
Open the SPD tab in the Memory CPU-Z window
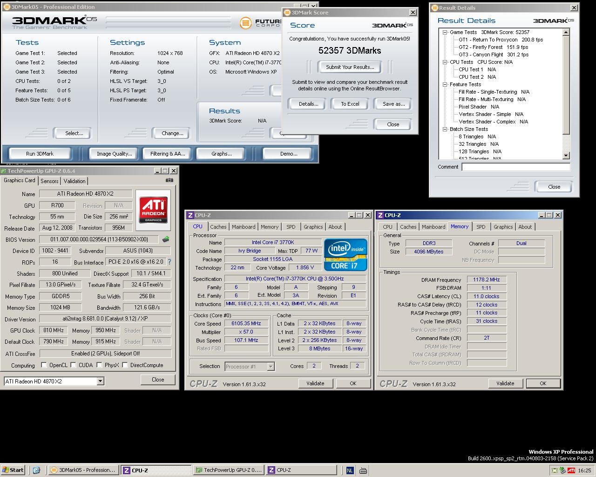(x=481, y=227)
